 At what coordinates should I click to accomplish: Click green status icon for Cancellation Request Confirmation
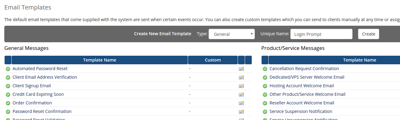coord(265,69)
